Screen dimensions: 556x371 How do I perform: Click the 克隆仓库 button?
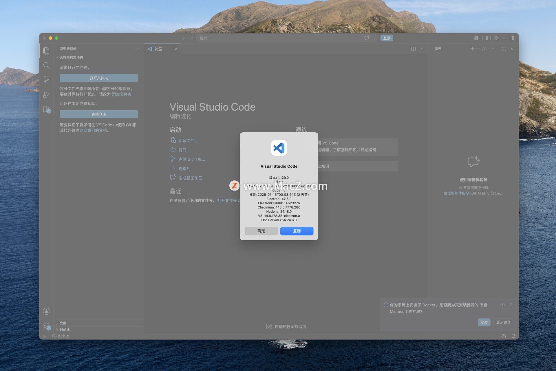[99, 114]
